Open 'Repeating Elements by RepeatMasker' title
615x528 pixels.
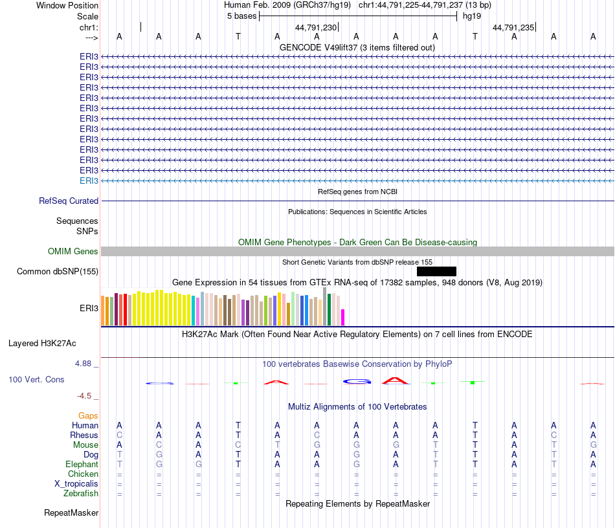pos(358,503)
